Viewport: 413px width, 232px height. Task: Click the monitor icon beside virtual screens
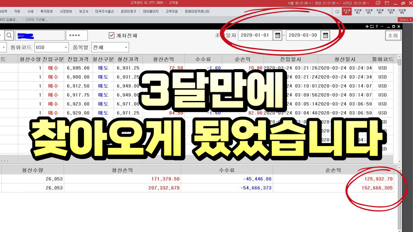click(337, 12)
